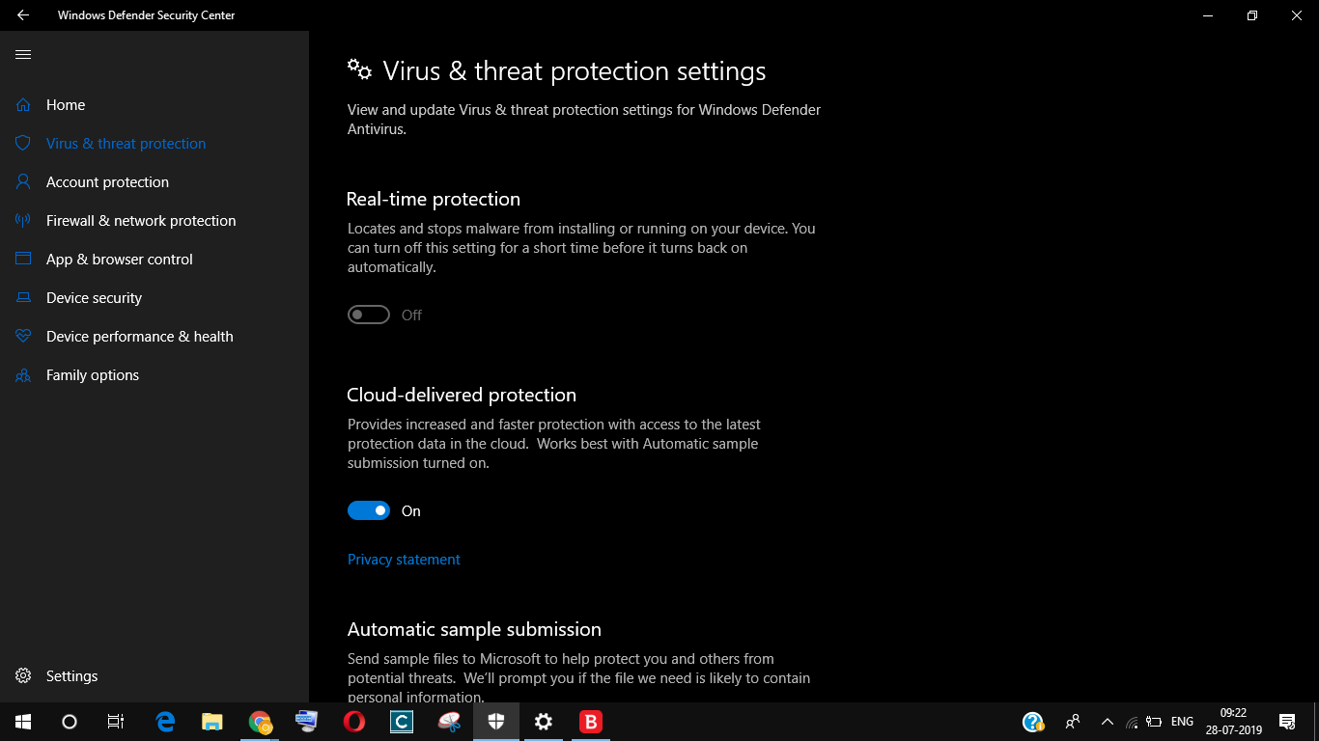Image resolution: width=1319 pixels, height=741 pixels.
Task: Open the hamburger navigation menu
Action: pyautogui.click(x=23, y=55)
